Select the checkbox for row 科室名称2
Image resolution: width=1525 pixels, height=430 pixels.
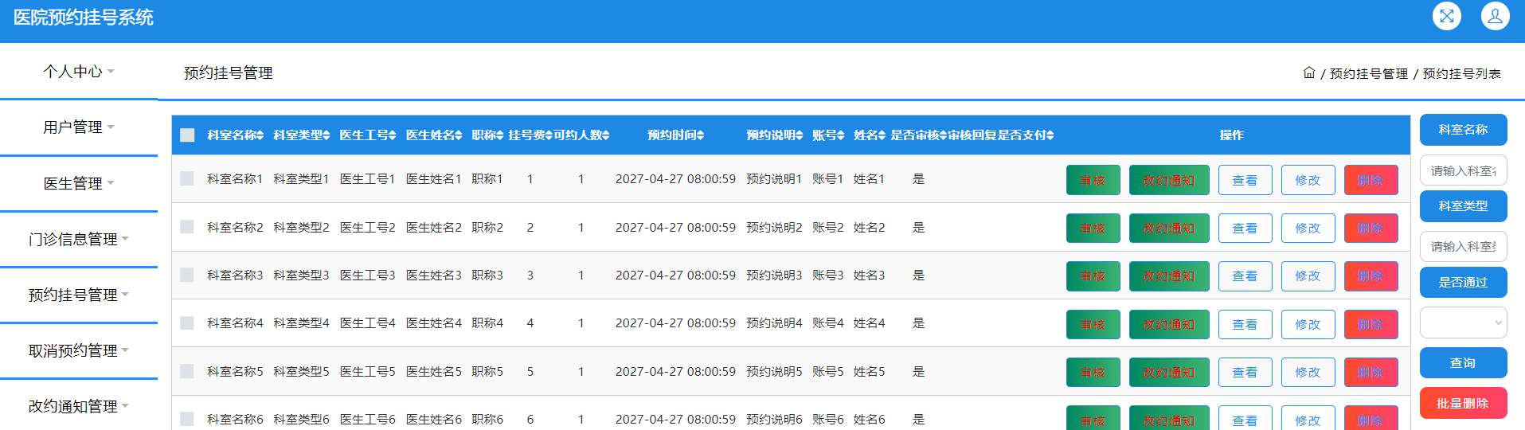(187, 227)
